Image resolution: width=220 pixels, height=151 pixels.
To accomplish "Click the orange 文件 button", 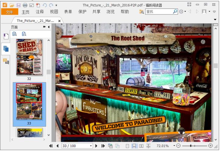I will tap(9, 12).
